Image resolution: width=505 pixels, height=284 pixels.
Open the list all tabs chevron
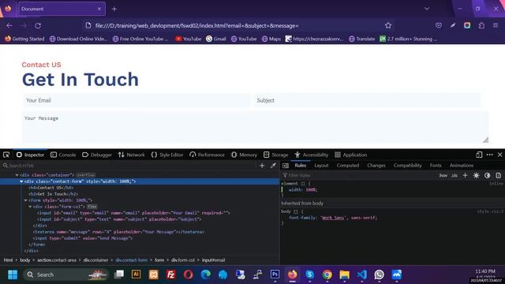[427, 9]
